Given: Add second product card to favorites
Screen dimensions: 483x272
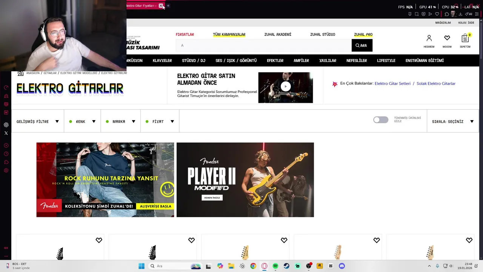Looking at the screenshot, I should 191,240.
